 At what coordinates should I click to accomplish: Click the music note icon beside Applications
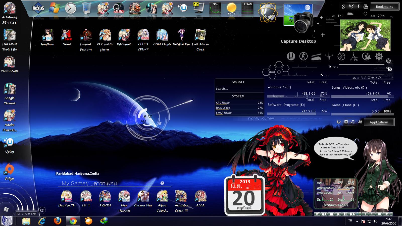click(x=353, y=122)
